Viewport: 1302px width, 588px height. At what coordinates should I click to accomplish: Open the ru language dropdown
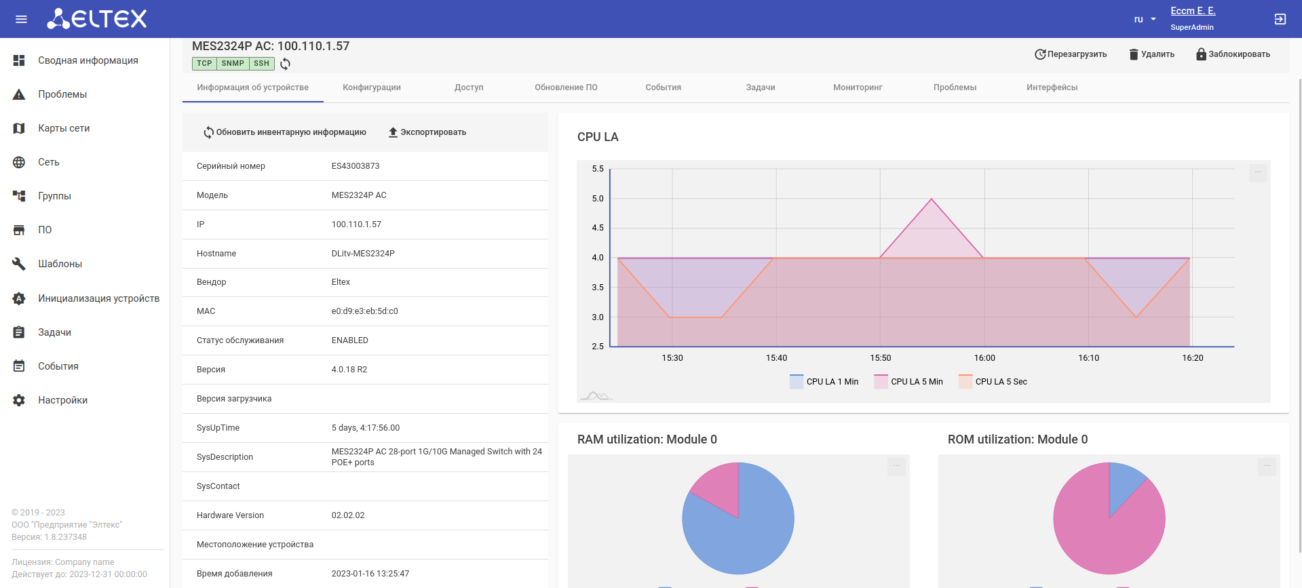(x=1145, y=19)
